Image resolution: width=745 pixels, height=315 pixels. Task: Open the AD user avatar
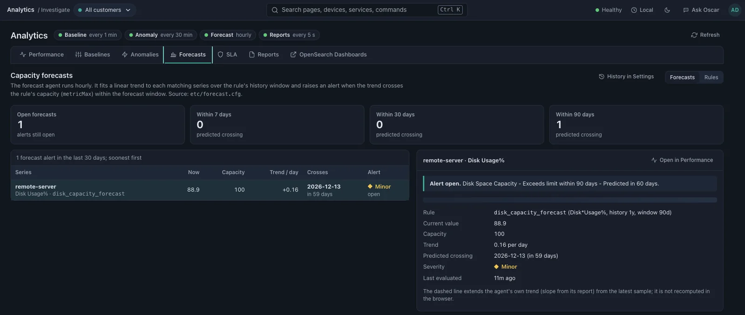click(735, 10)
